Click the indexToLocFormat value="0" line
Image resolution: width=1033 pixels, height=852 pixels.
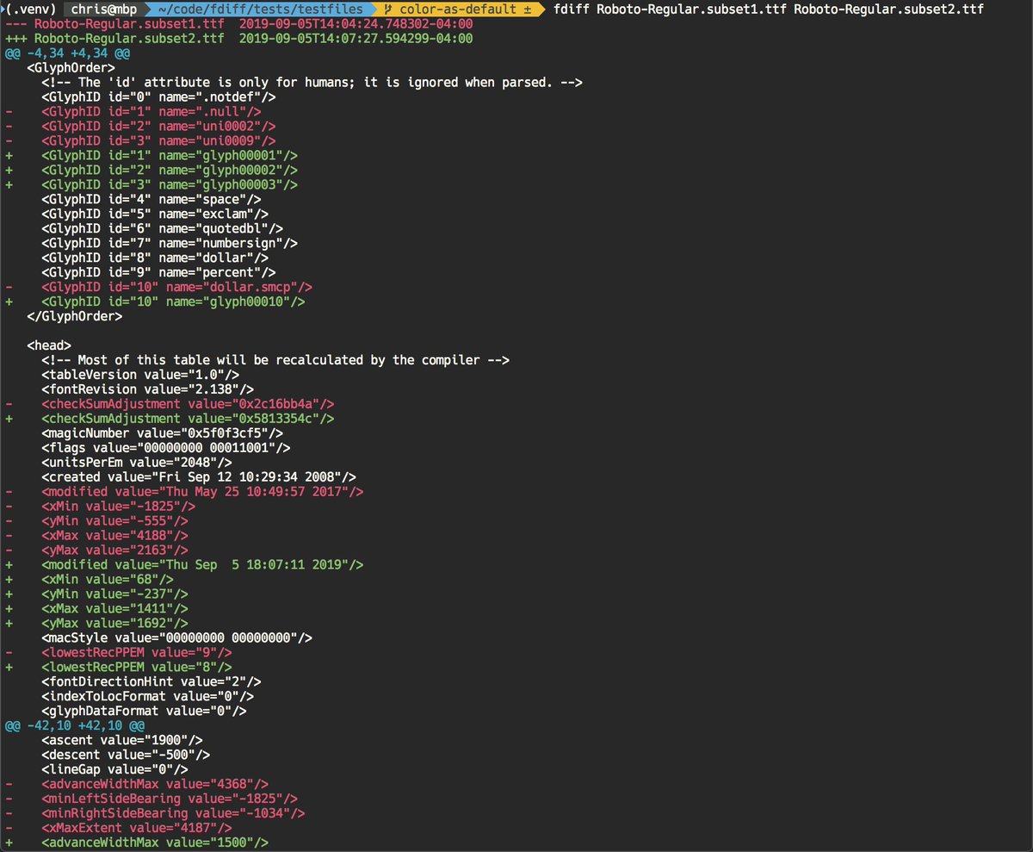pos(147,698)
